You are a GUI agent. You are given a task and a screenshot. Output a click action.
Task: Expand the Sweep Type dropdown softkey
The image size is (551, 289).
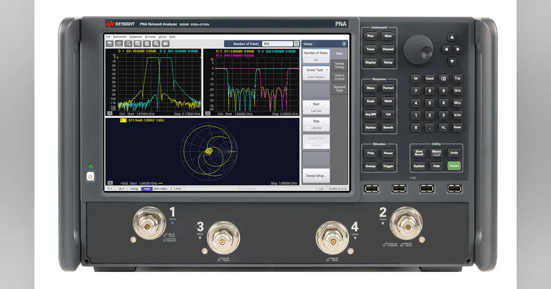click(316, 73)
